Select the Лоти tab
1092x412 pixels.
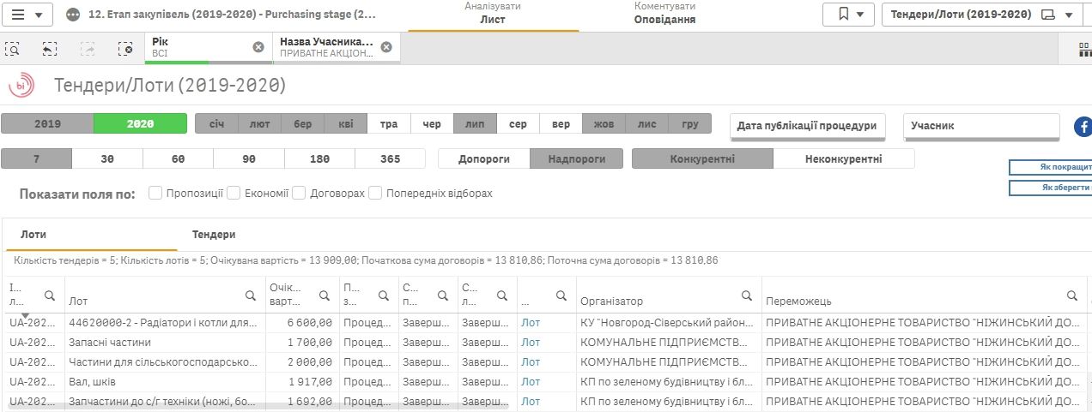pyautogui.click(x=33, y=234)
